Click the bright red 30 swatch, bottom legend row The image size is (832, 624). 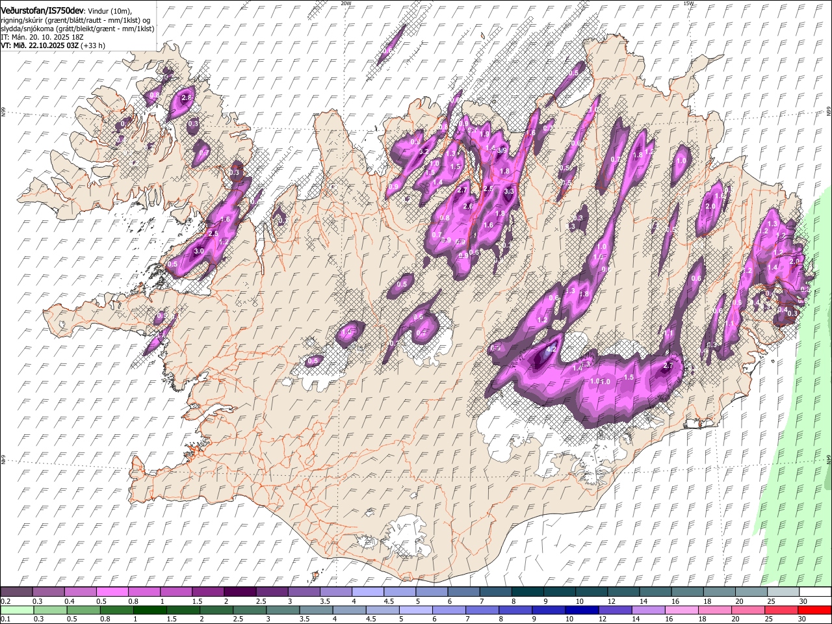814,610
